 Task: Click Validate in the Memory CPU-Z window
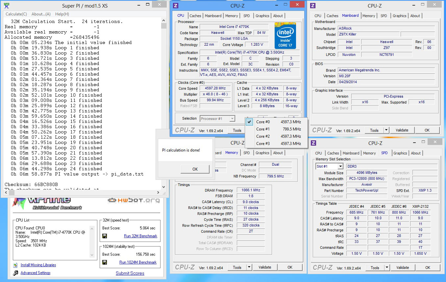coord(265,267)
